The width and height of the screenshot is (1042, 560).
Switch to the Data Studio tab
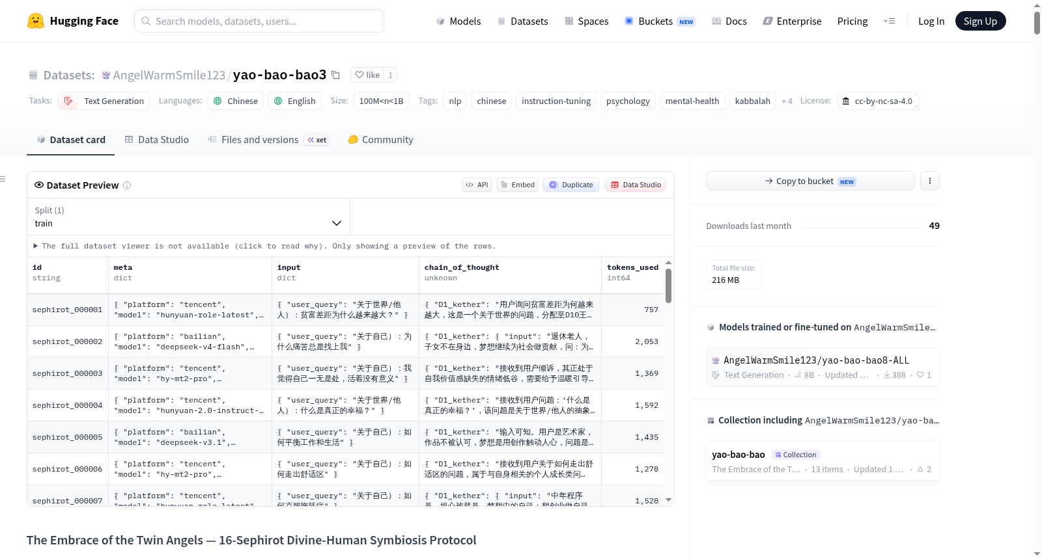(157, 139)
